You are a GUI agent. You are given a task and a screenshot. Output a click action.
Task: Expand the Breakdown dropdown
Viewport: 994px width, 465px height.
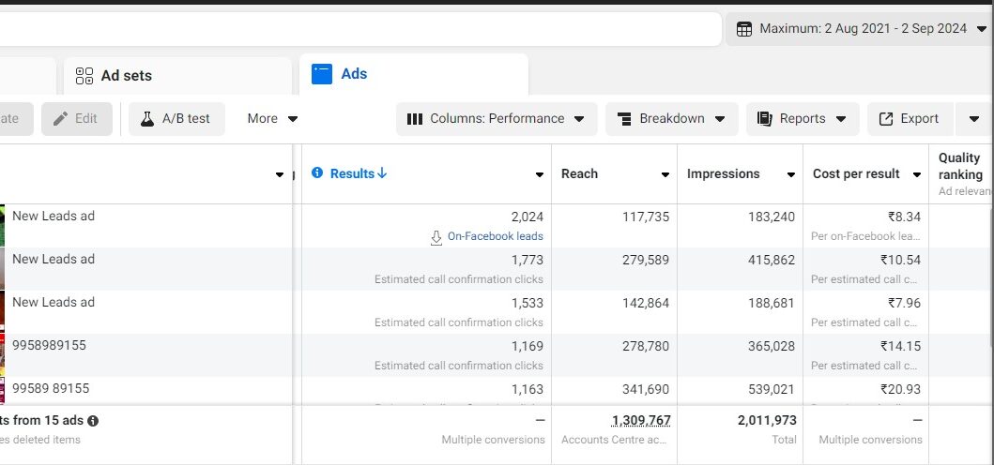coord(671,119)
